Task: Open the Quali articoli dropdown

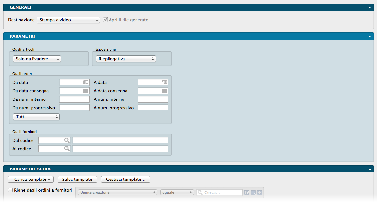Action: (x=37, y=59)
